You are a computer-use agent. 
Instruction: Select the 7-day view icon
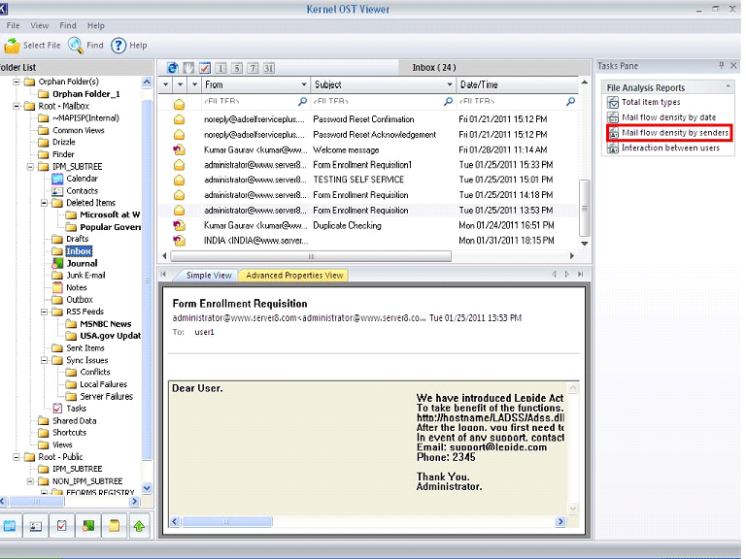pos(254,68)
